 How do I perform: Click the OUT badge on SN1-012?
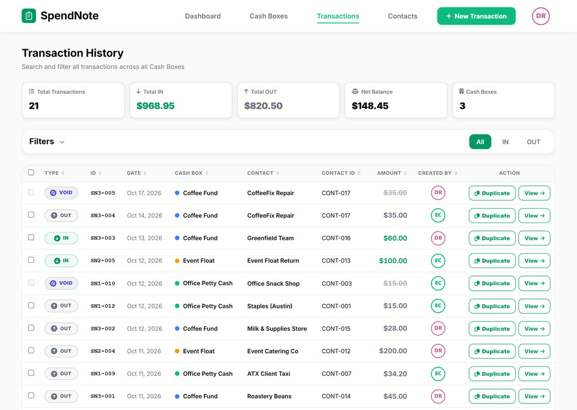tap(61, 306)
